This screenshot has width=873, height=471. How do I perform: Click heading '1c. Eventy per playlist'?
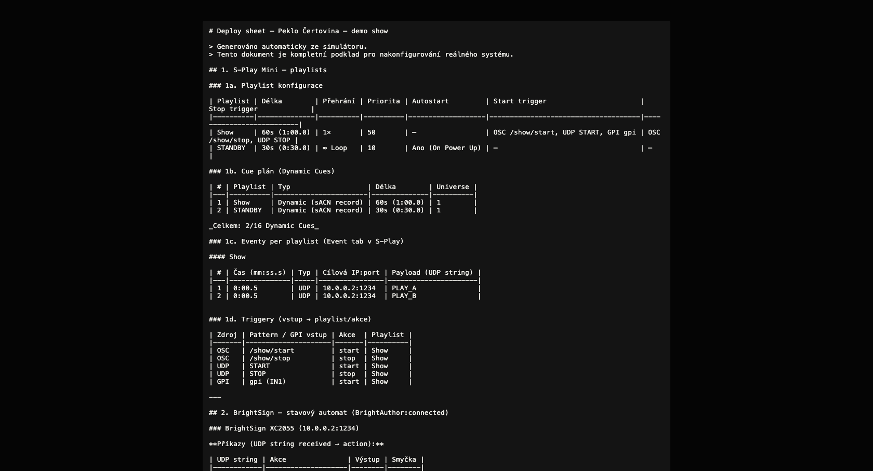pos(306,241)
